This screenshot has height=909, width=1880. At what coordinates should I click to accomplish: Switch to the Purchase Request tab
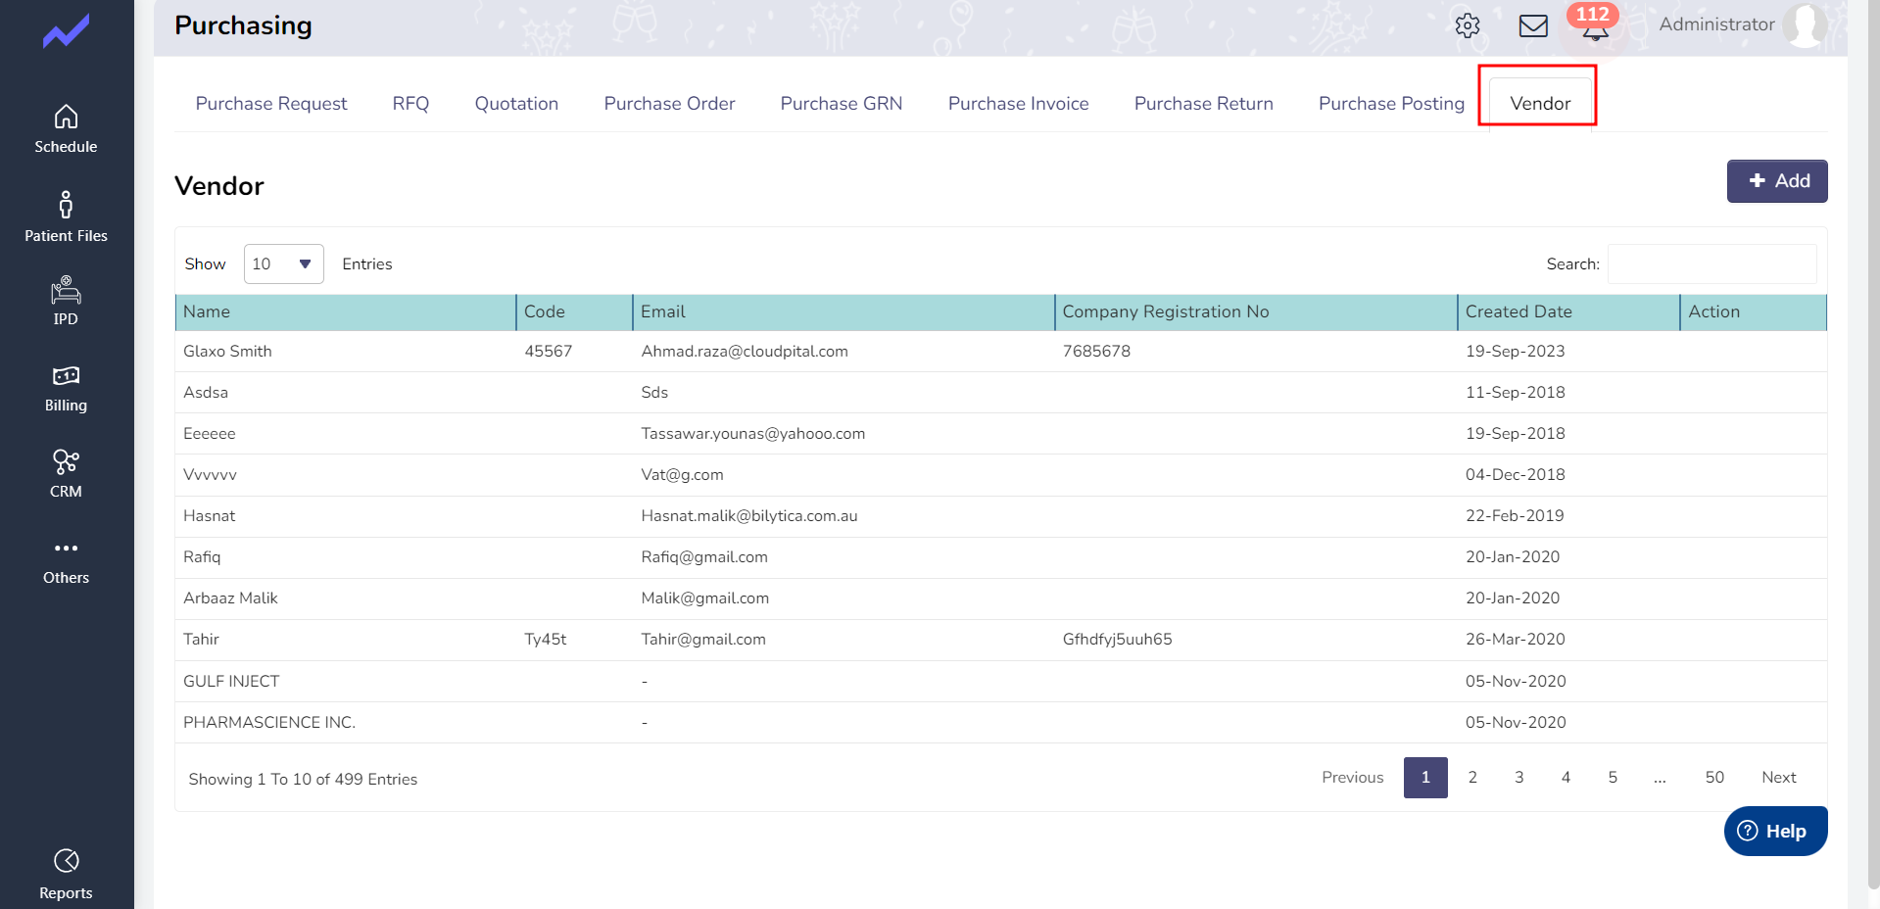[271, 104]
